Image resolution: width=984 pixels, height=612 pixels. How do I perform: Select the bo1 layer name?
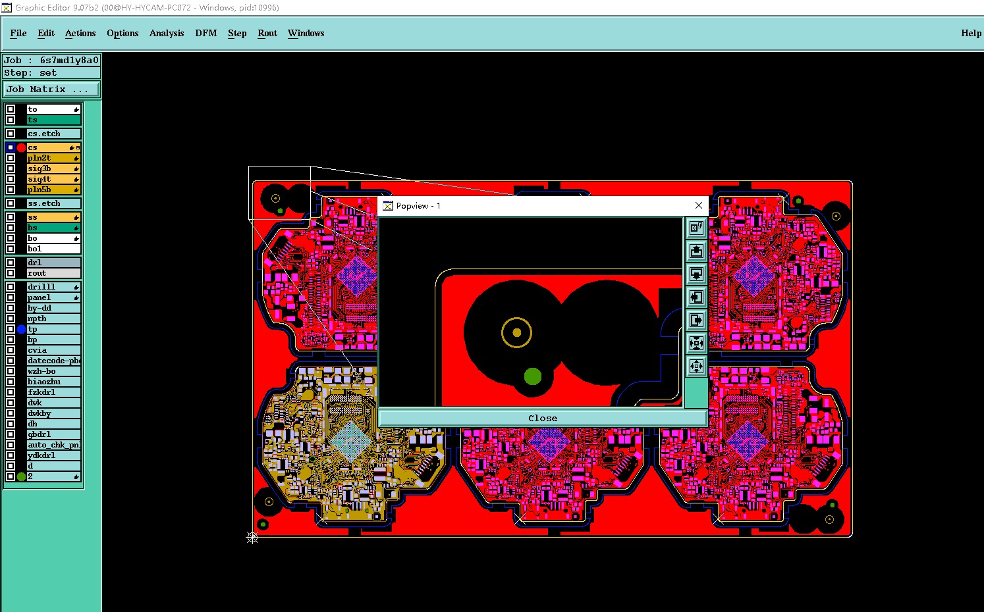(x=54, y=249)
